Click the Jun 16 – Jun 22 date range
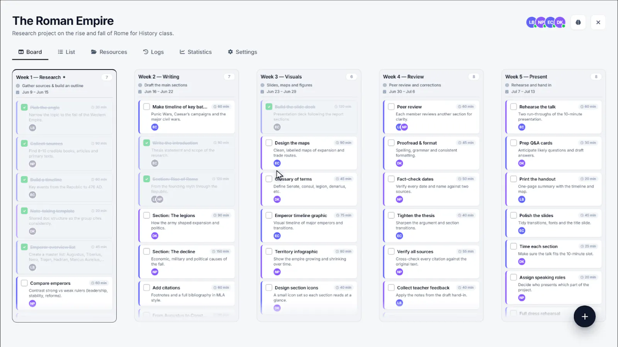The width and height of the screenshot is (618, 347). [x=159, y=92]
